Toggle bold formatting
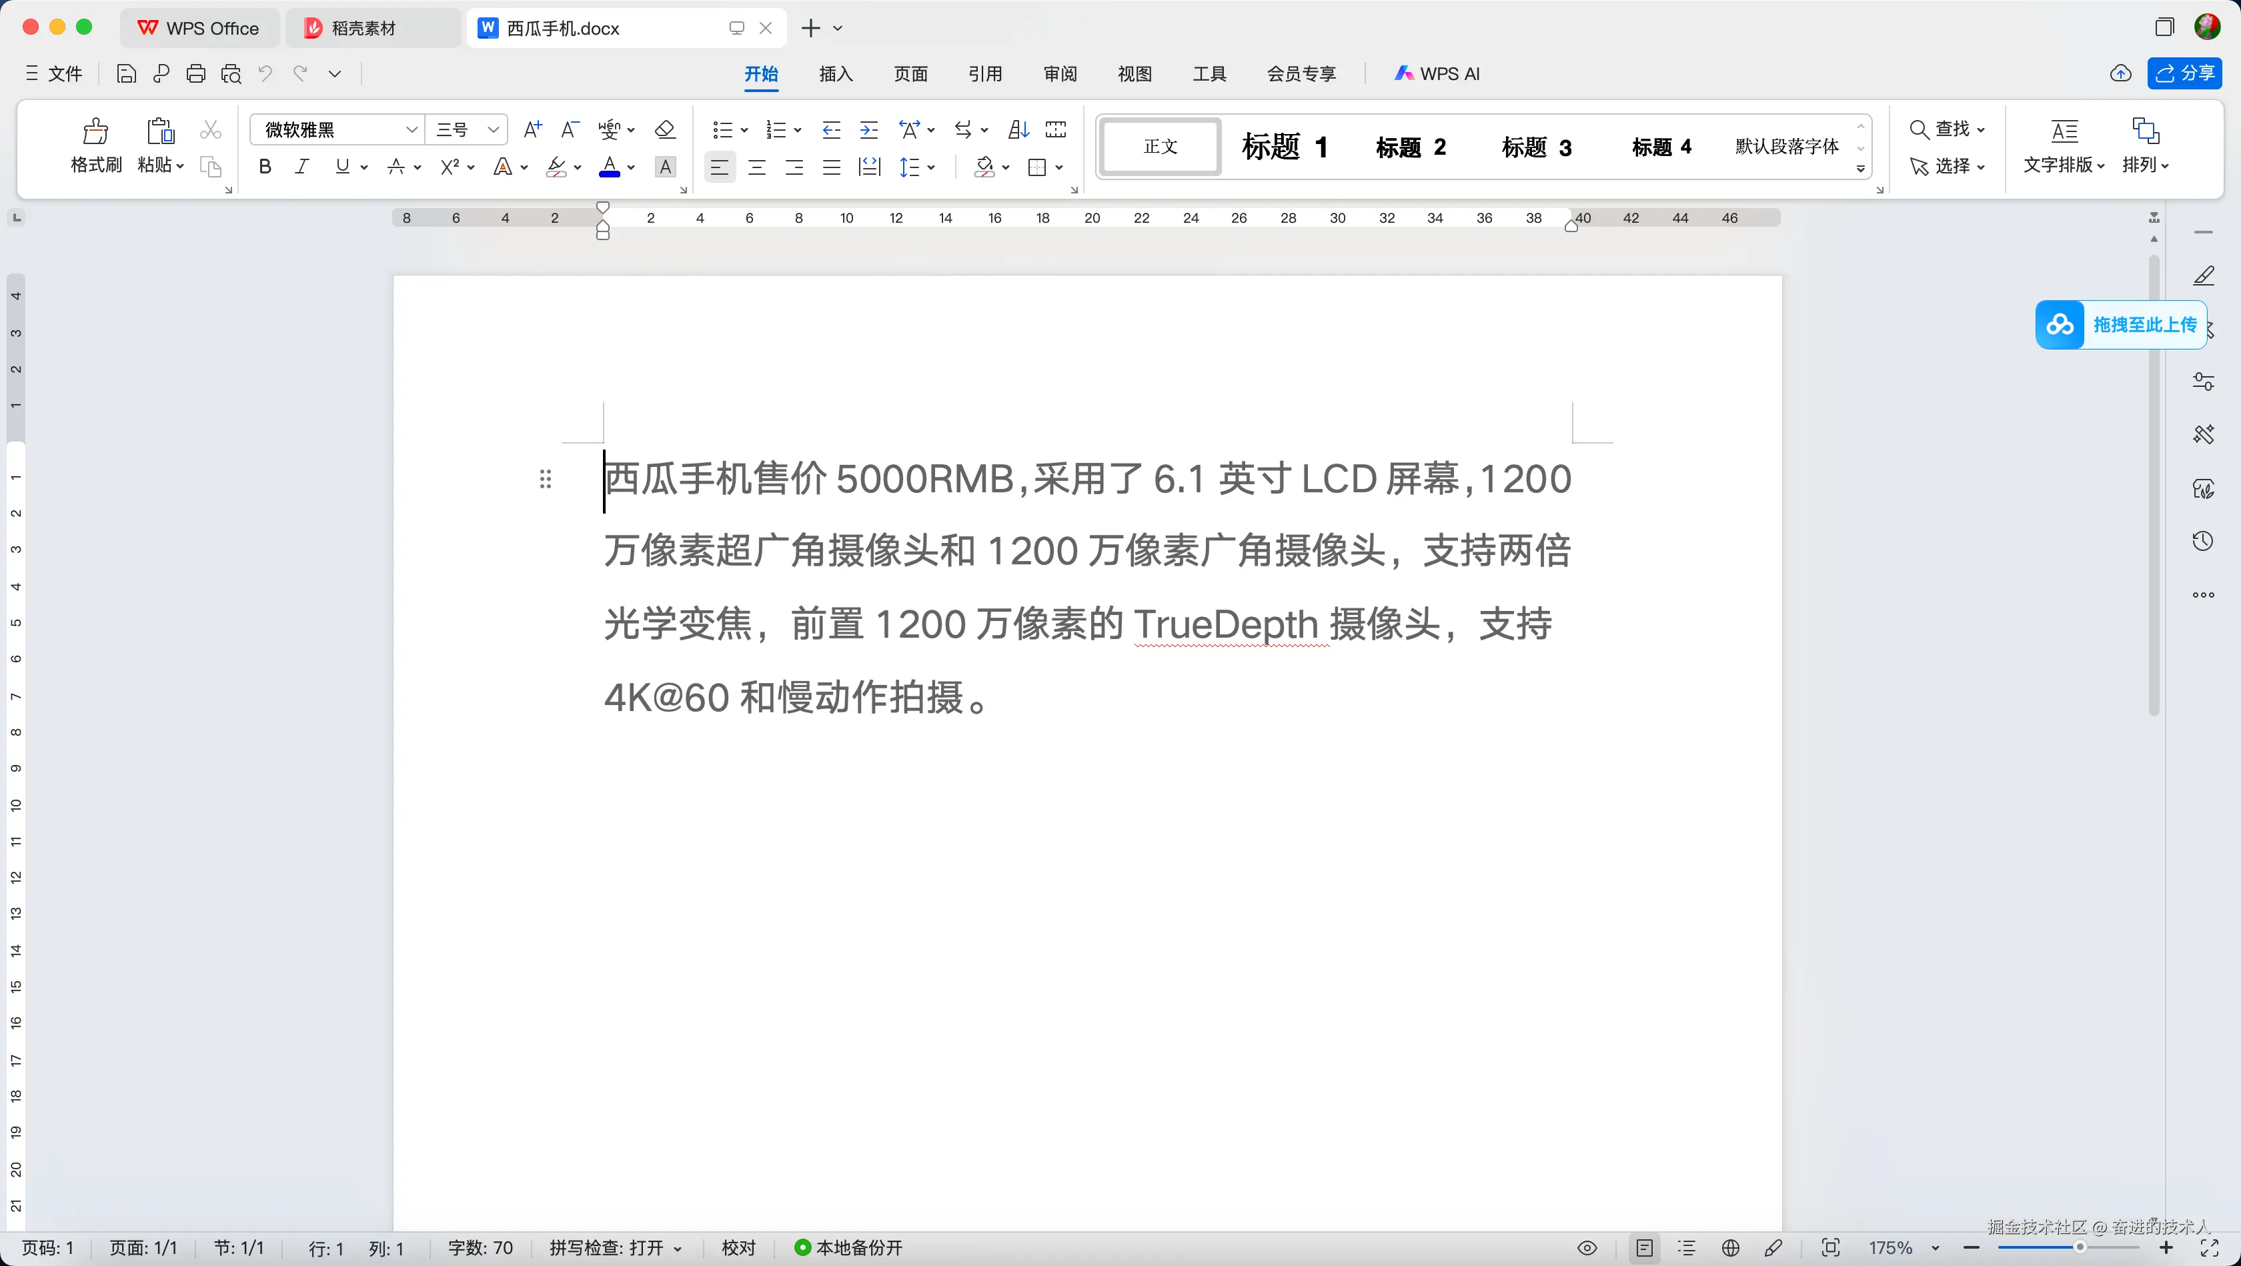 [265, 167]
